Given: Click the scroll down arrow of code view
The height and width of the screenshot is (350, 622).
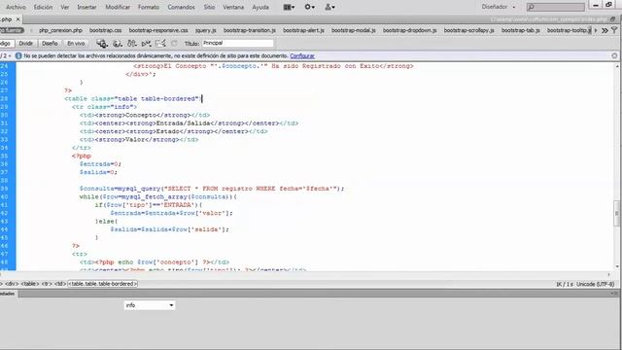Looking at the screenshot, I should coord(617,266).
